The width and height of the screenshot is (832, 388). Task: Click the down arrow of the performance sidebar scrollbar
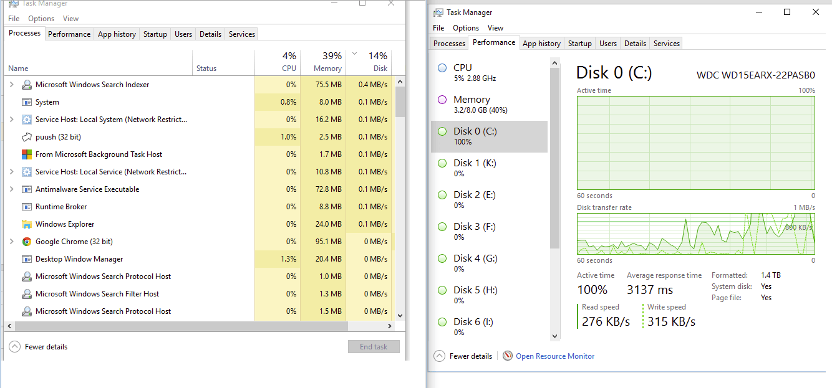pyautogui.click(x=555, y=336)
